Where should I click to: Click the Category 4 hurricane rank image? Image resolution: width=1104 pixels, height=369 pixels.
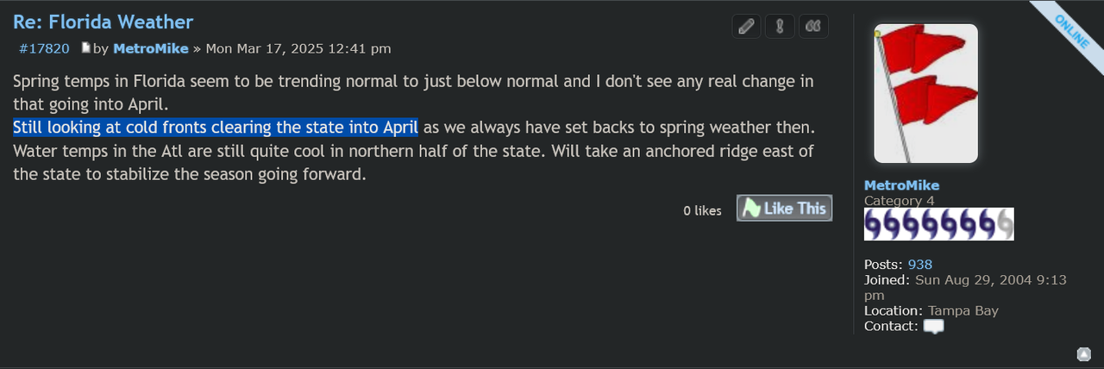point(938,224)
